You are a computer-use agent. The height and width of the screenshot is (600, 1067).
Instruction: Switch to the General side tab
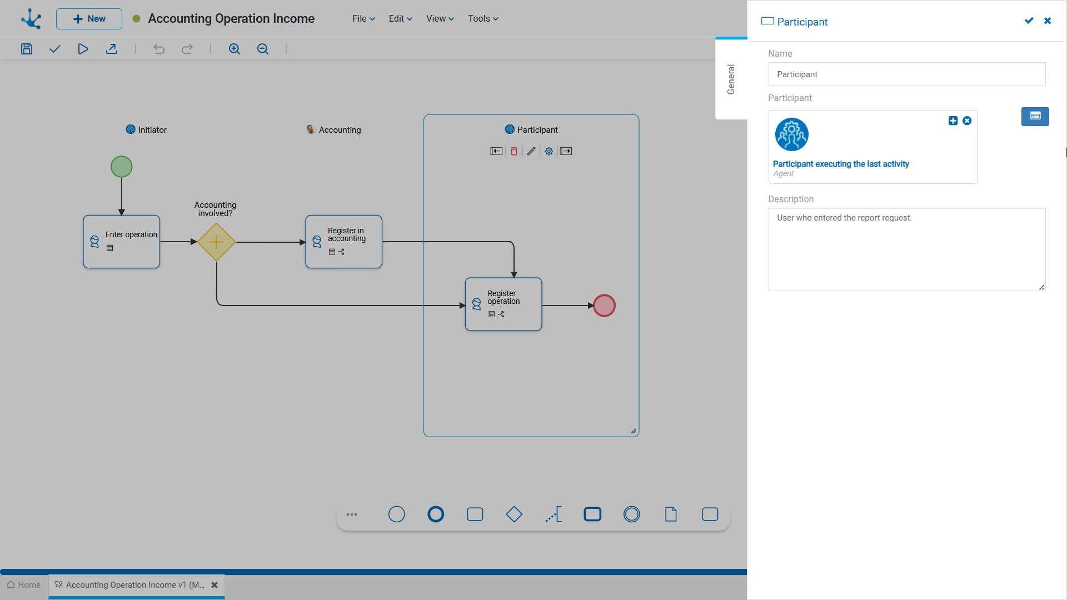(x=731, y=79)
